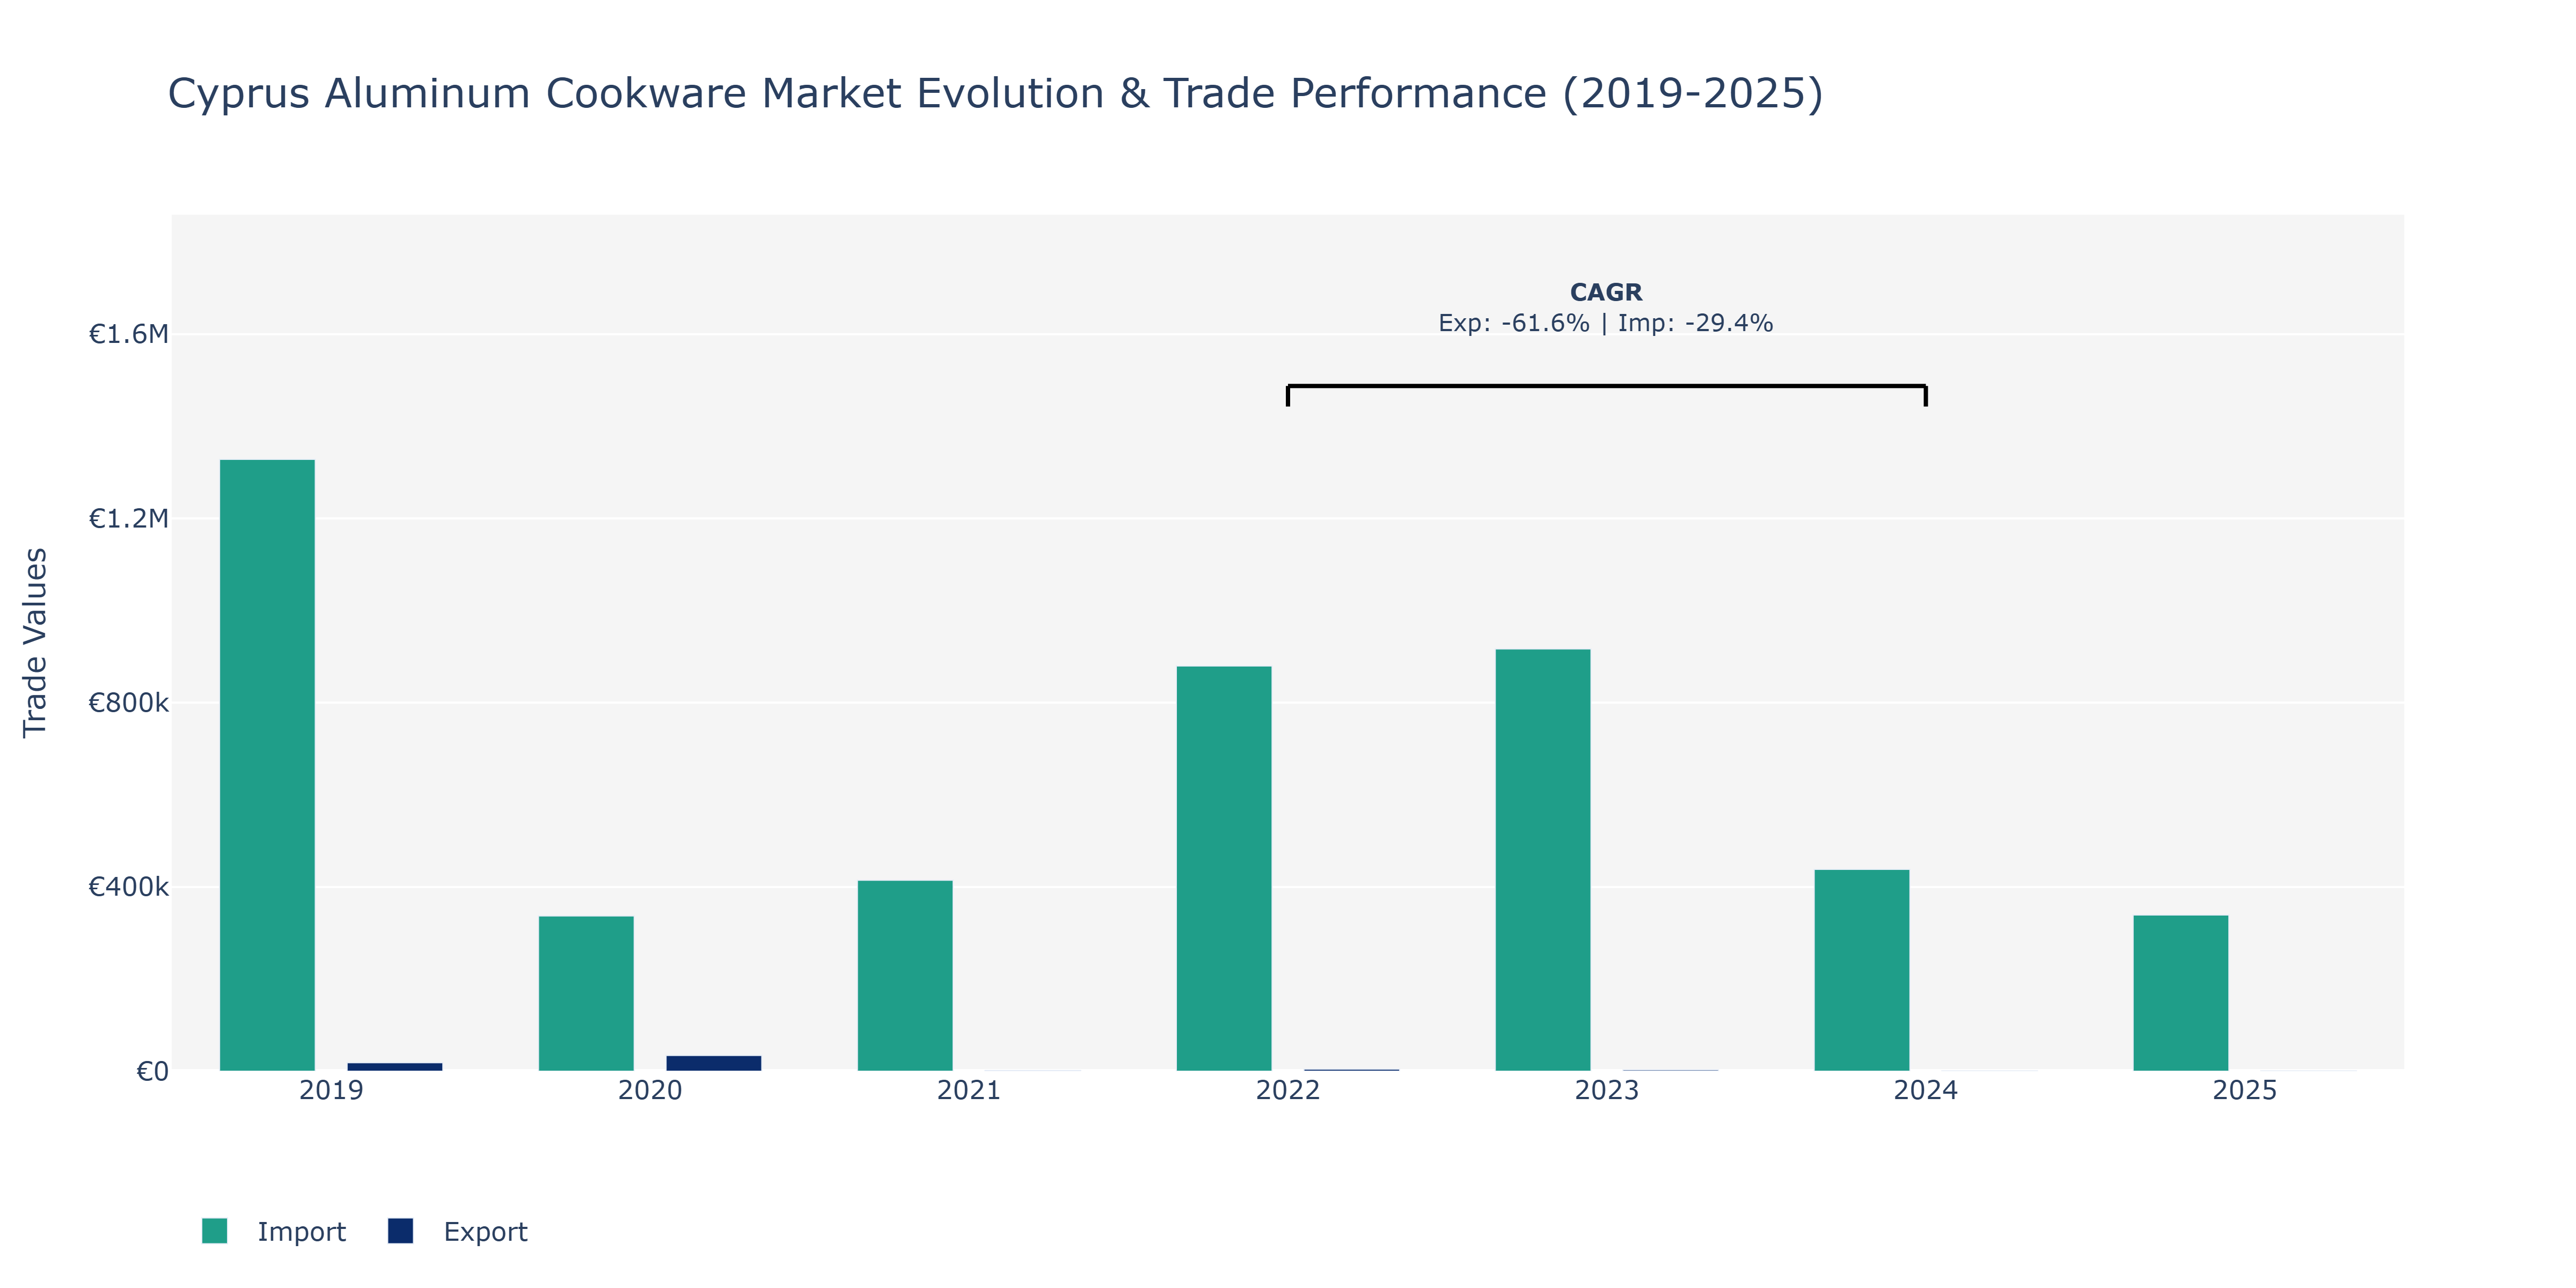Screen dimensions: 2576x1288
Task: Click the 2022 x-axis label
Action: coord(1288,1090)
